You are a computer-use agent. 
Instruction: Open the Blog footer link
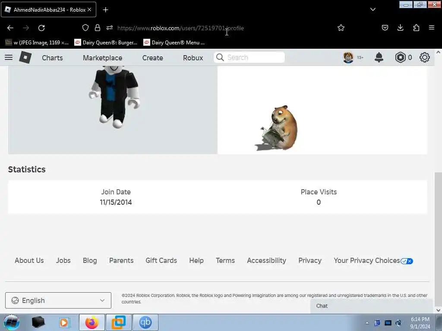(90, 261)
